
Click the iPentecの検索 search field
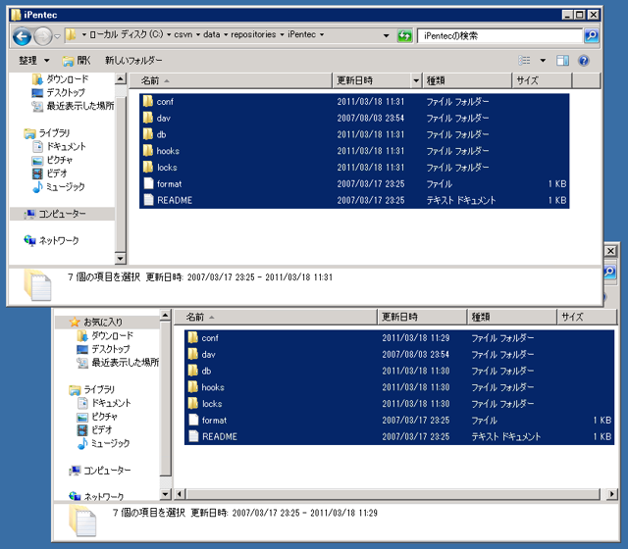pyautogui.click(x=499, y=35)
